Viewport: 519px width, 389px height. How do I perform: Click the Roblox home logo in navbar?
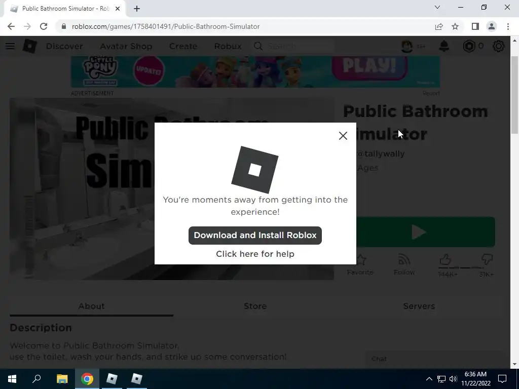tap(29, 46)
